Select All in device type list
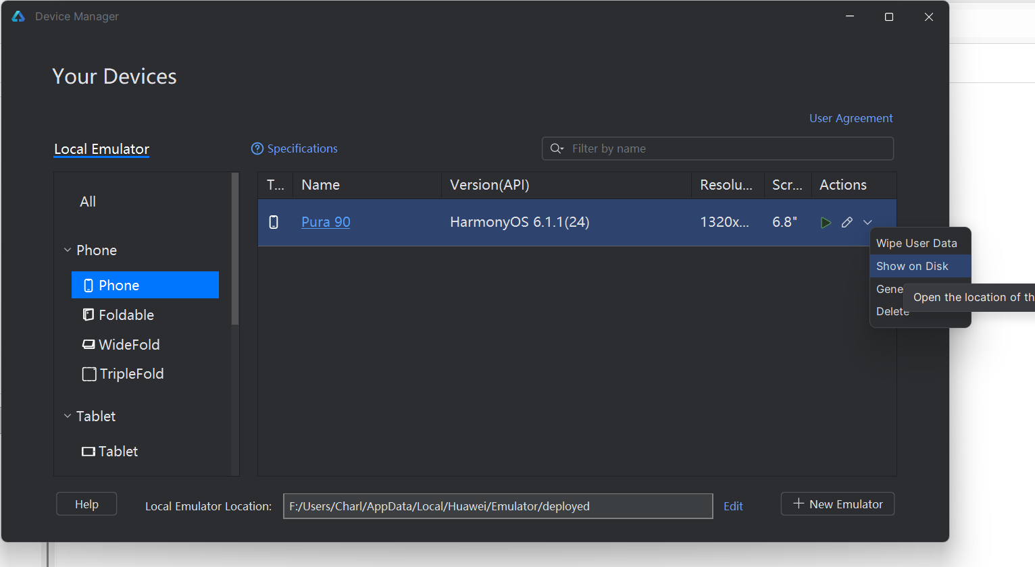This screenshot has height=567, width=1035. (88, 202)
